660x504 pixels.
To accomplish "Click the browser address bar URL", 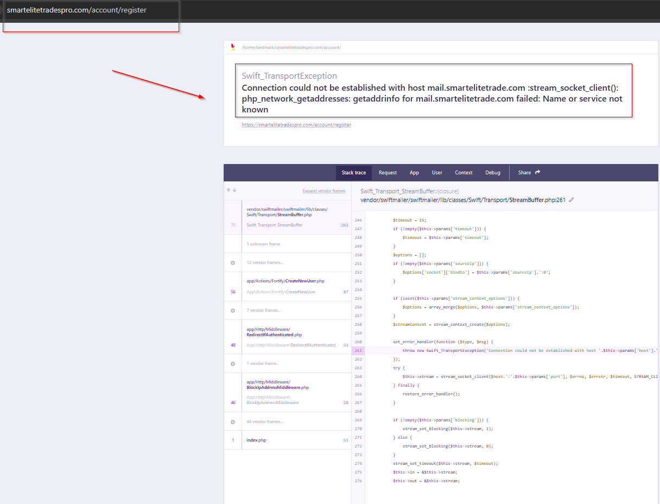I will pyautogui.click(x=77, y=10).
